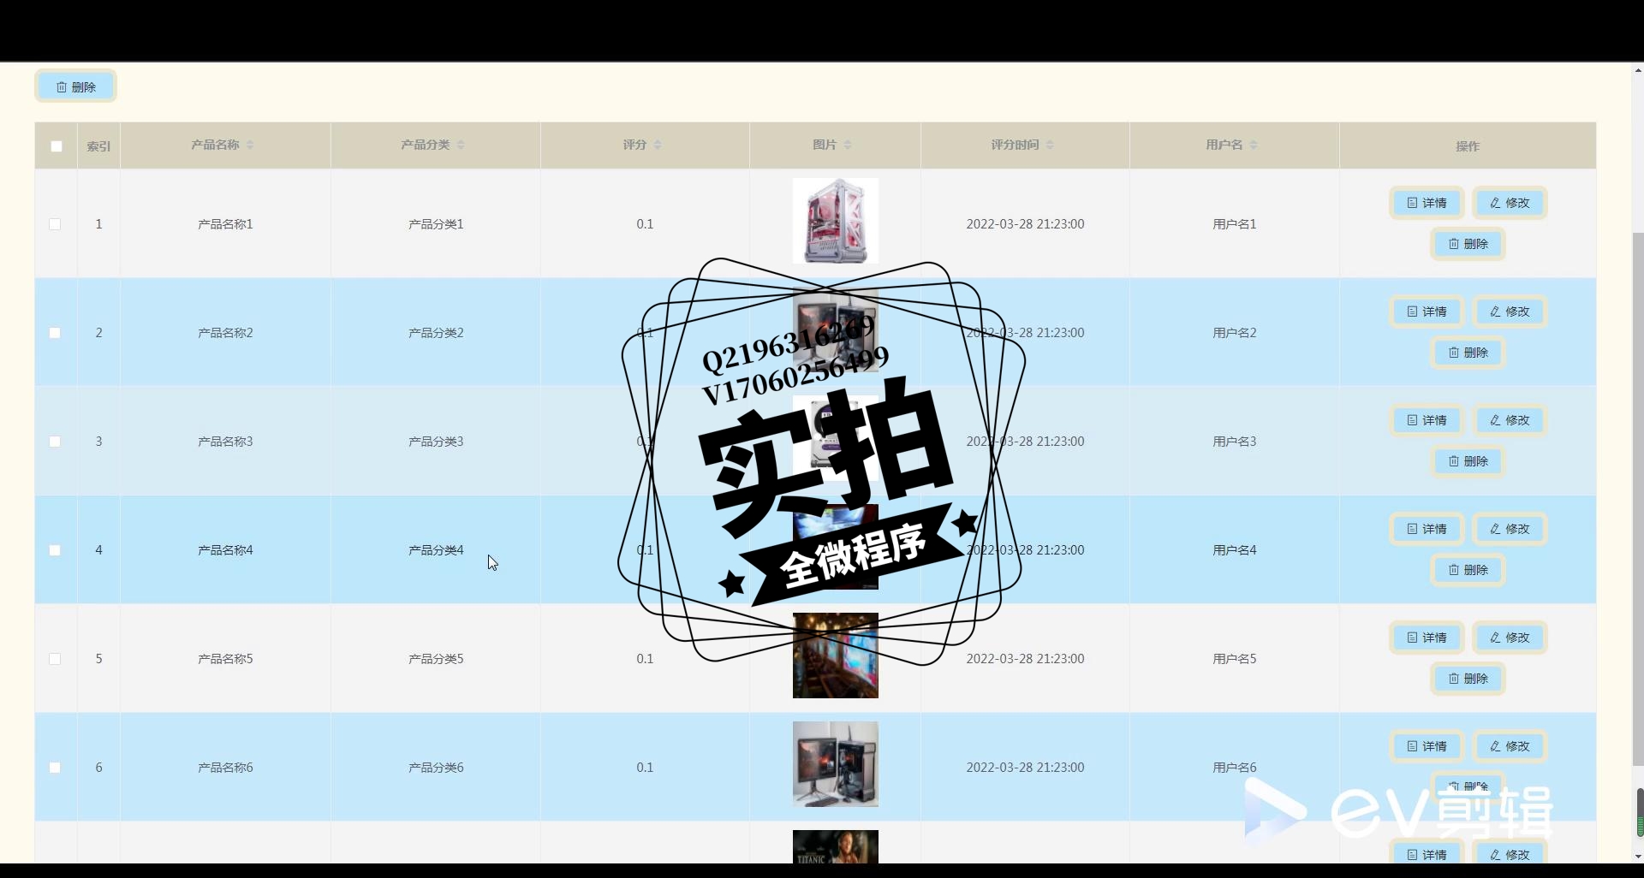Click the TITANIC thumbnail in last row
The height and width of the screenshot is (878, 1644).
836,847
